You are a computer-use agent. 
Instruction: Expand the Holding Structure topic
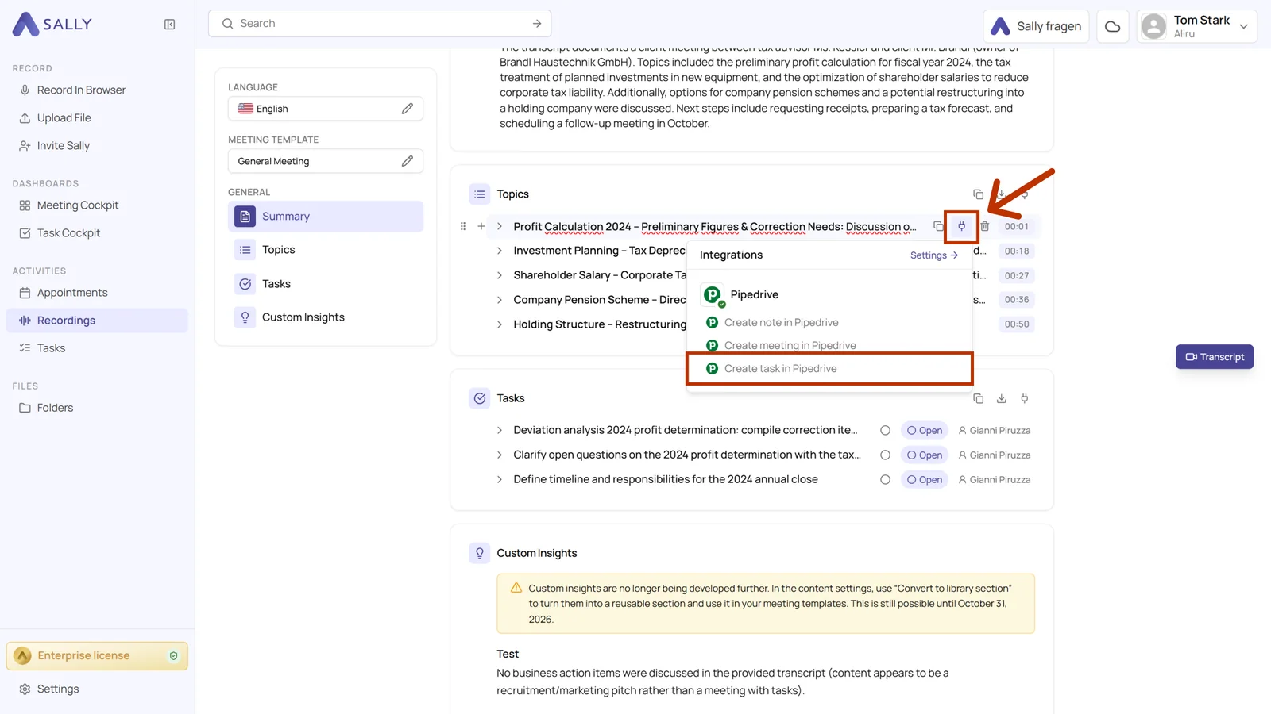(500, 324)
